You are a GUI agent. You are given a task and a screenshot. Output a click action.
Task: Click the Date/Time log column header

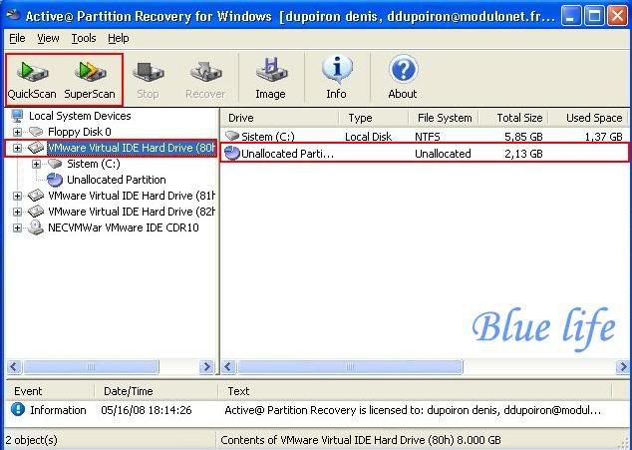coord(156,391)
